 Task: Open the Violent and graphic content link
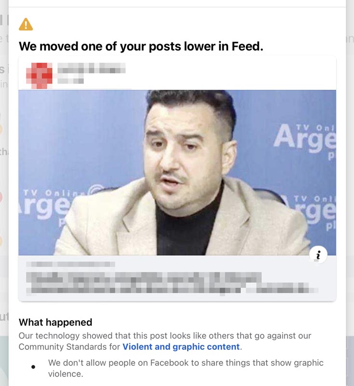181,346
